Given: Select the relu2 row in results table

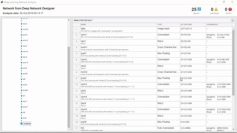Looking at the screenshot, I should pos(152,67).
